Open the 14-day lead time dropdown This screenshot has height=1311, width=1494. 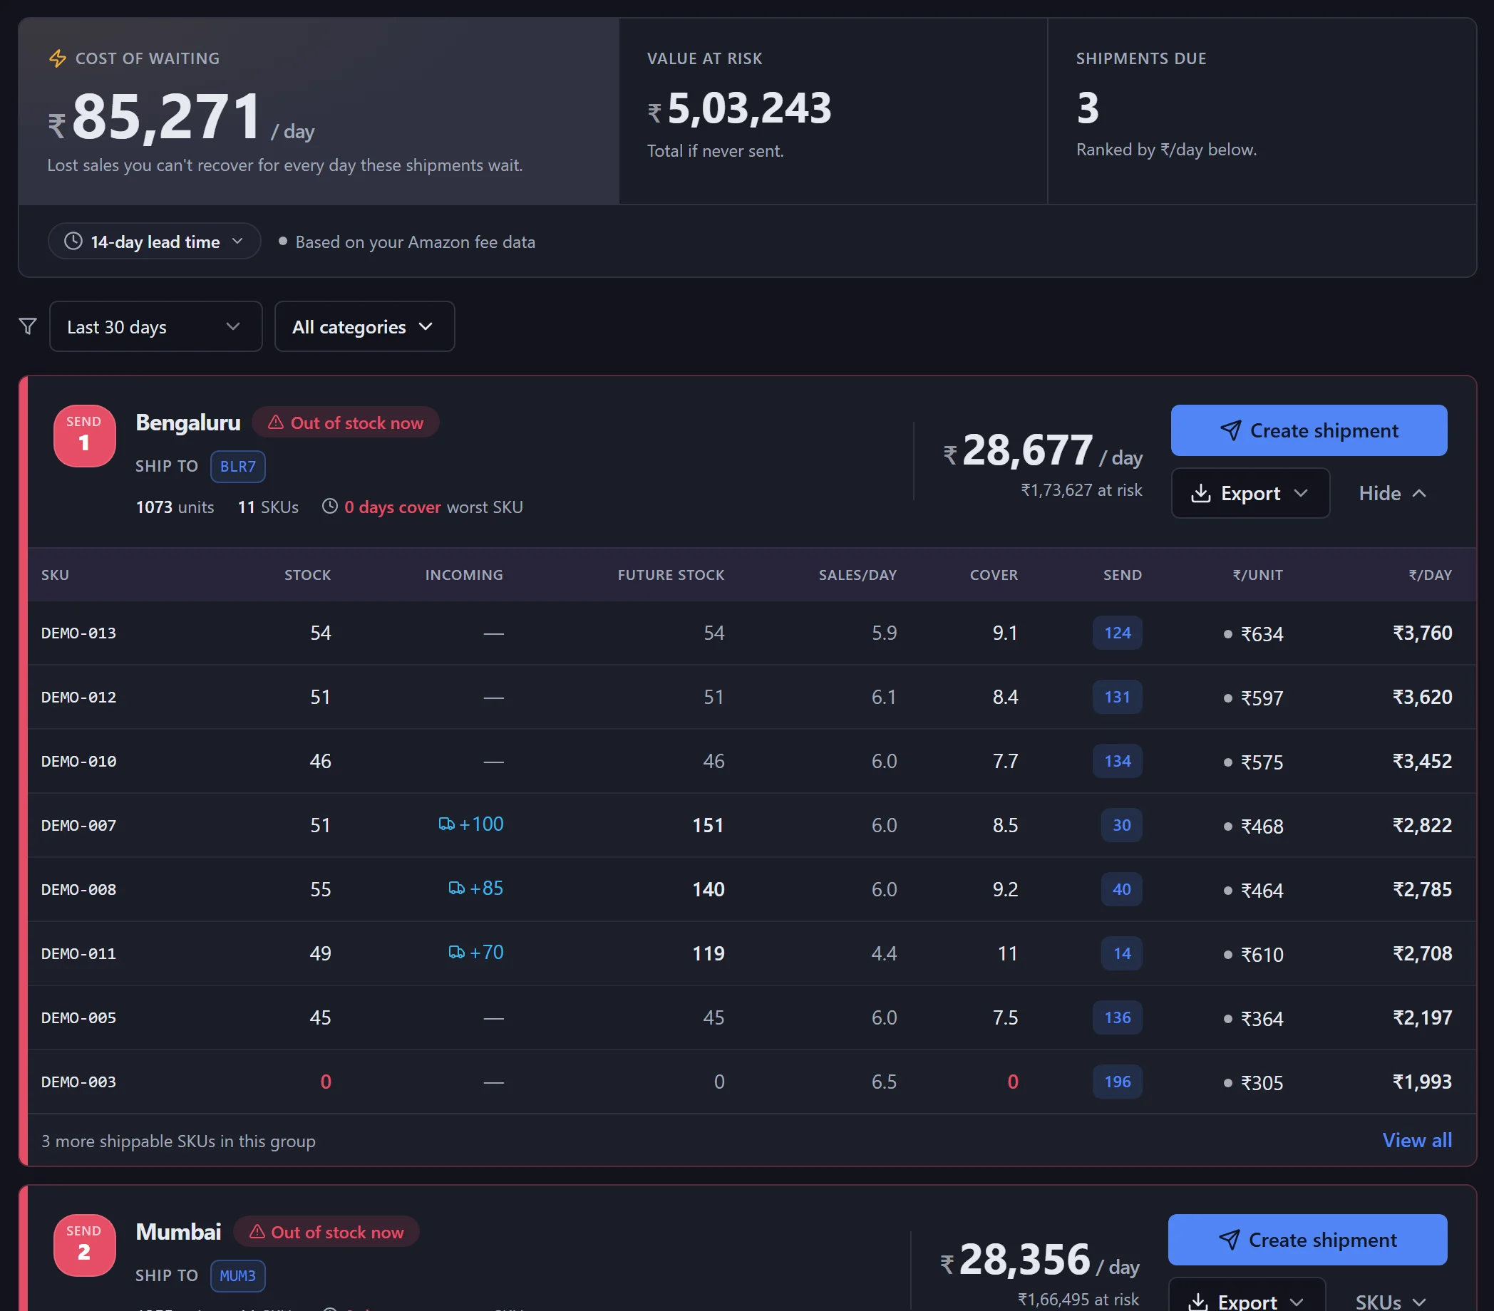[x=154, y=241]
